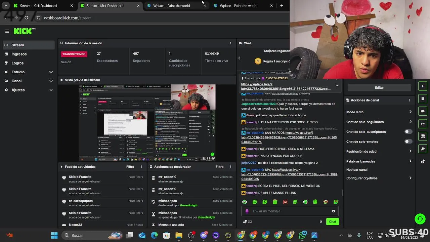The image size is (430, 242).
Task: Click Hostear canal
Action: click(x=357, y=170)
